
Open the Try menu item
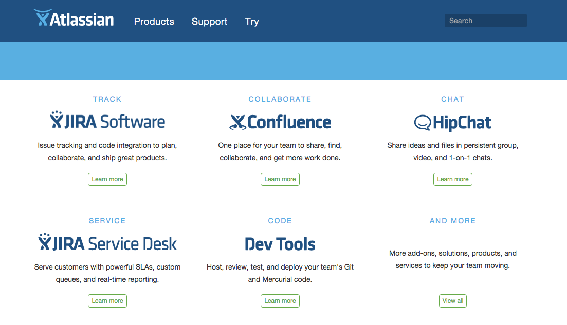pyautogui.click(x=252, y=22)
